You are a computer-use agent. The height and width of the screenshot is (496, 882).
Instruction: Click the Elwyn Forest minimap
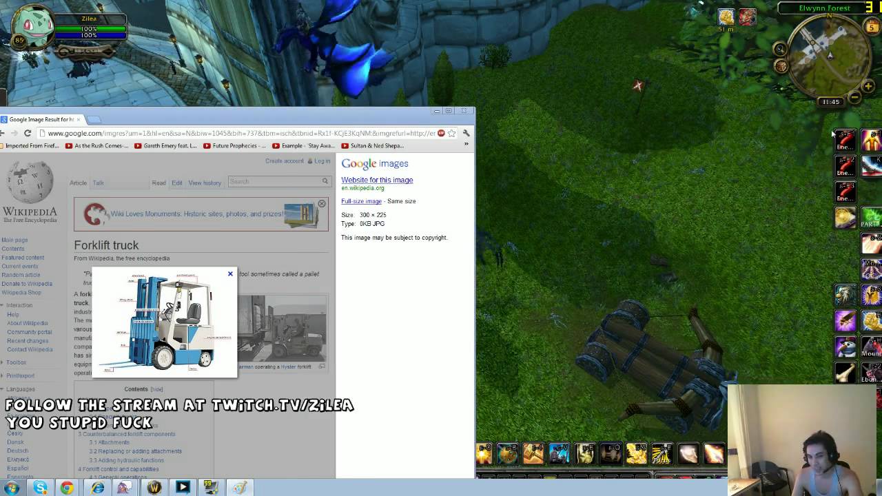[x=829, y=56]
